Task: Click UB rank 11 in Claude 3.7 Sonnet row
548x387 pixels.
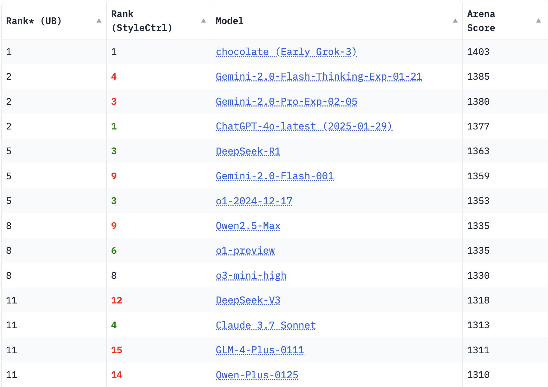Action: [x=12, y=325]
